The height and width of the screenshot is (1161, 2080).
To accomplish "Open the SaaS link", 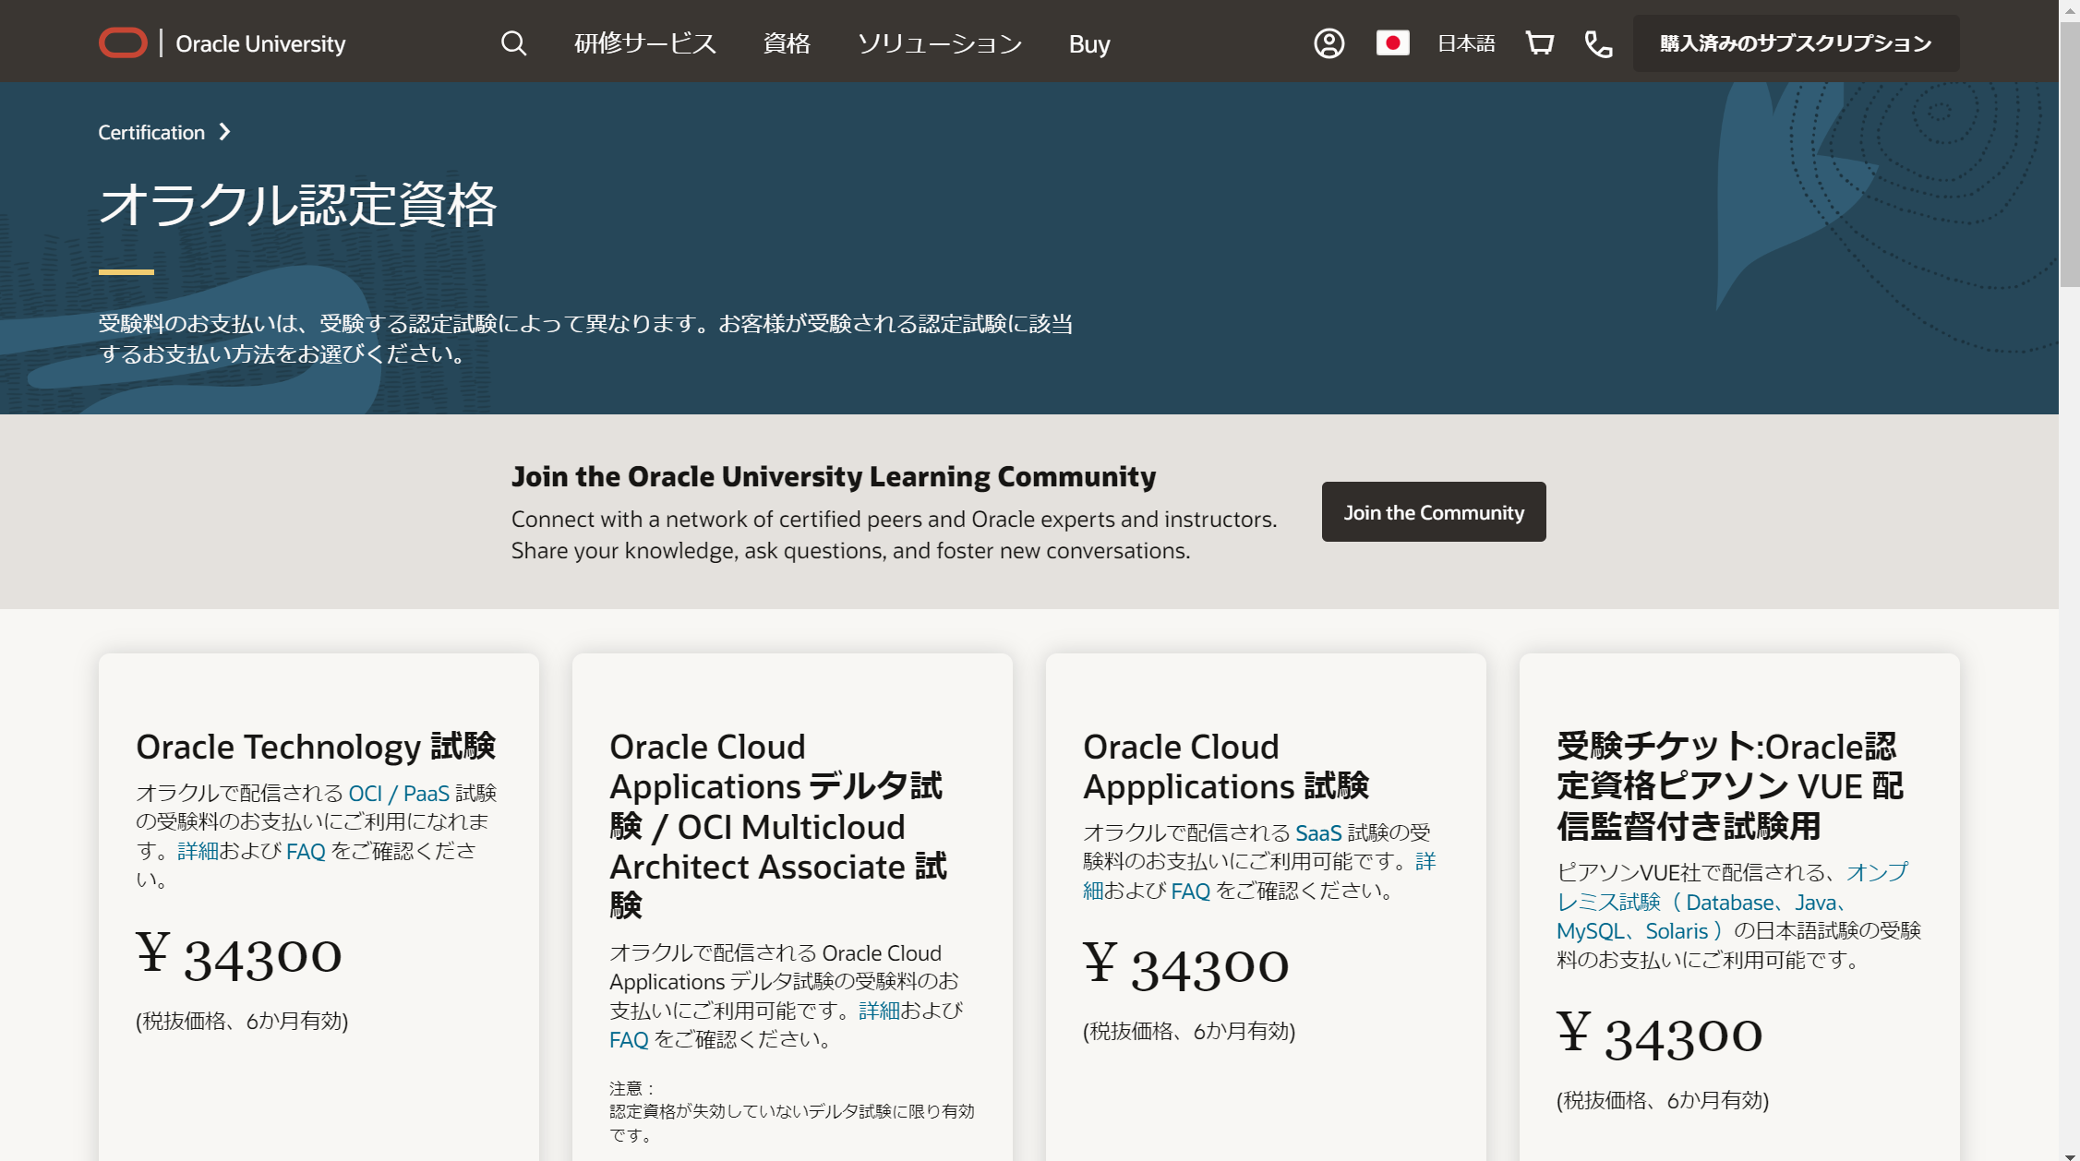I will pos(1318,833).
